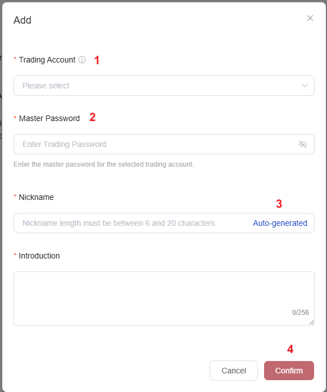Toggle password visibility eye icon
Screen dimensions: 327x392
tap(303, 144)
